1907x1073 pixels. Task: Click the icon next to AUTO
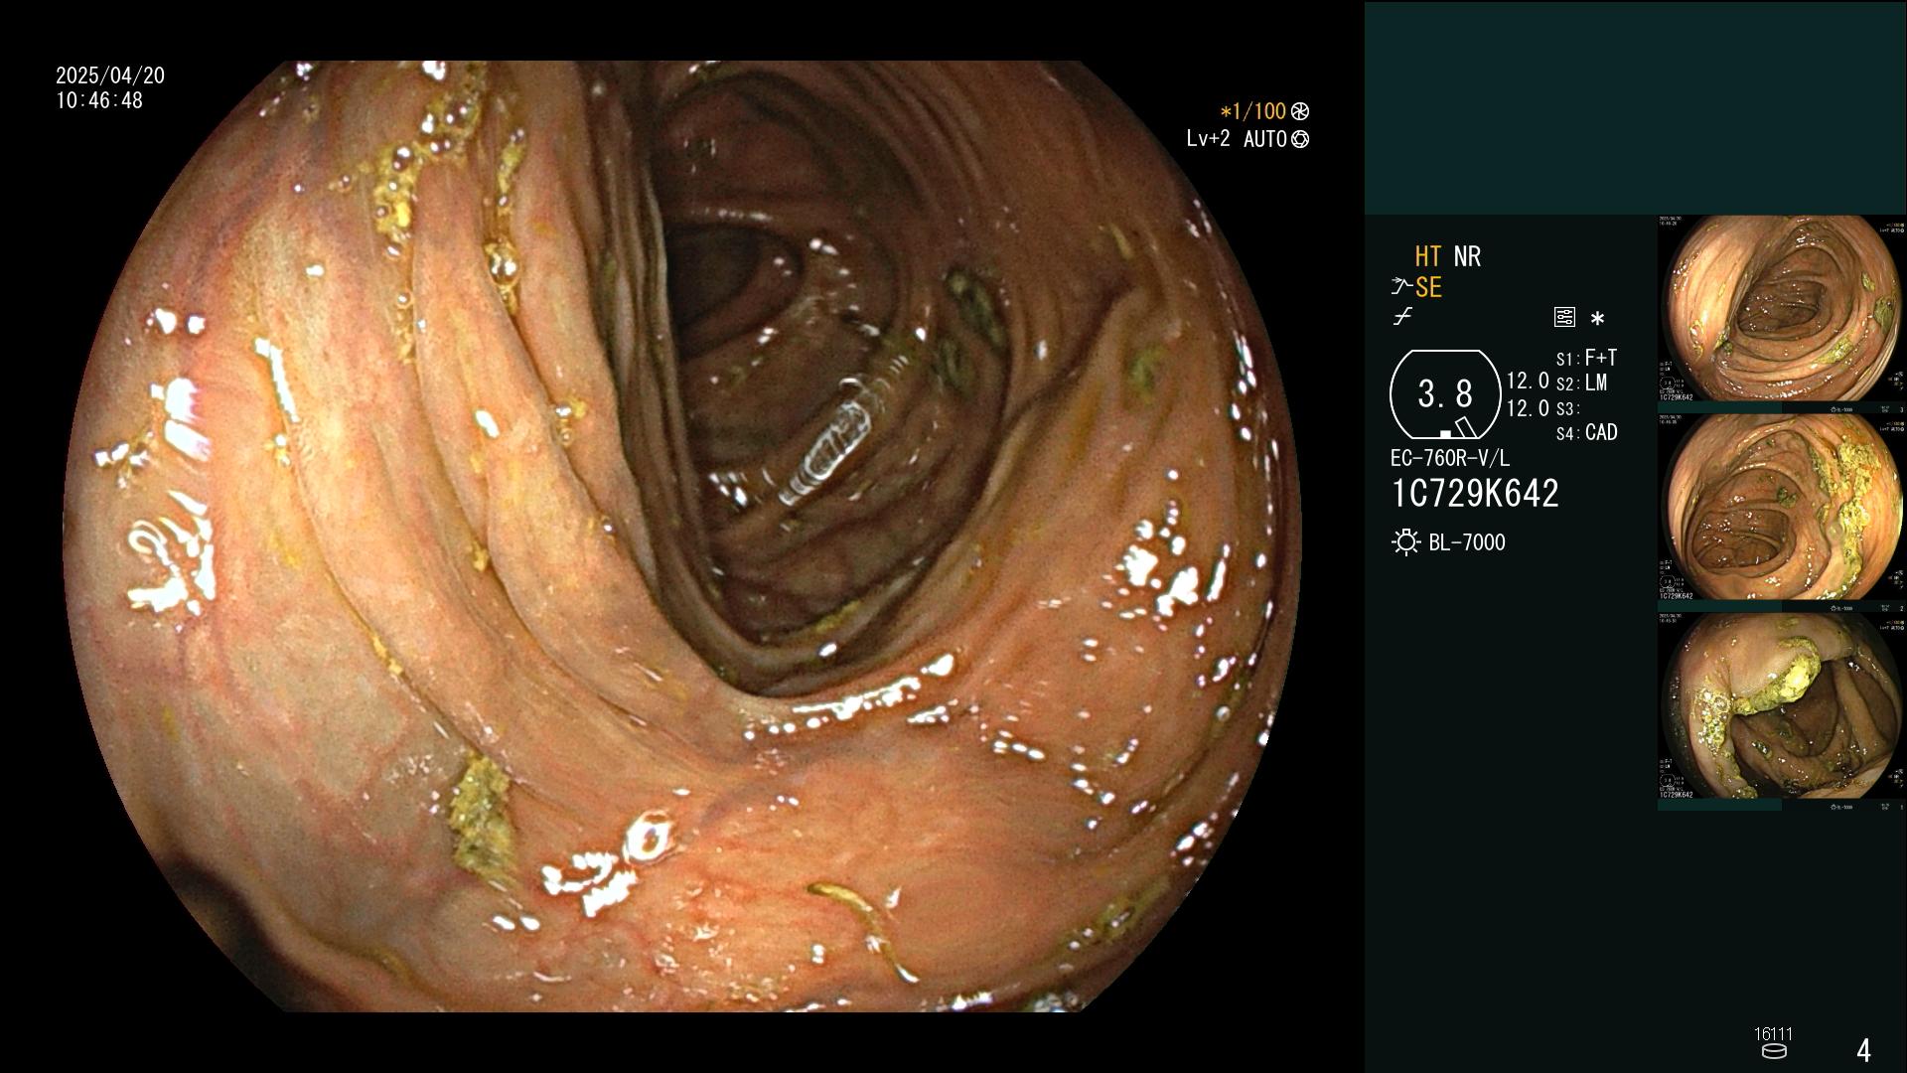(1300, 140)
